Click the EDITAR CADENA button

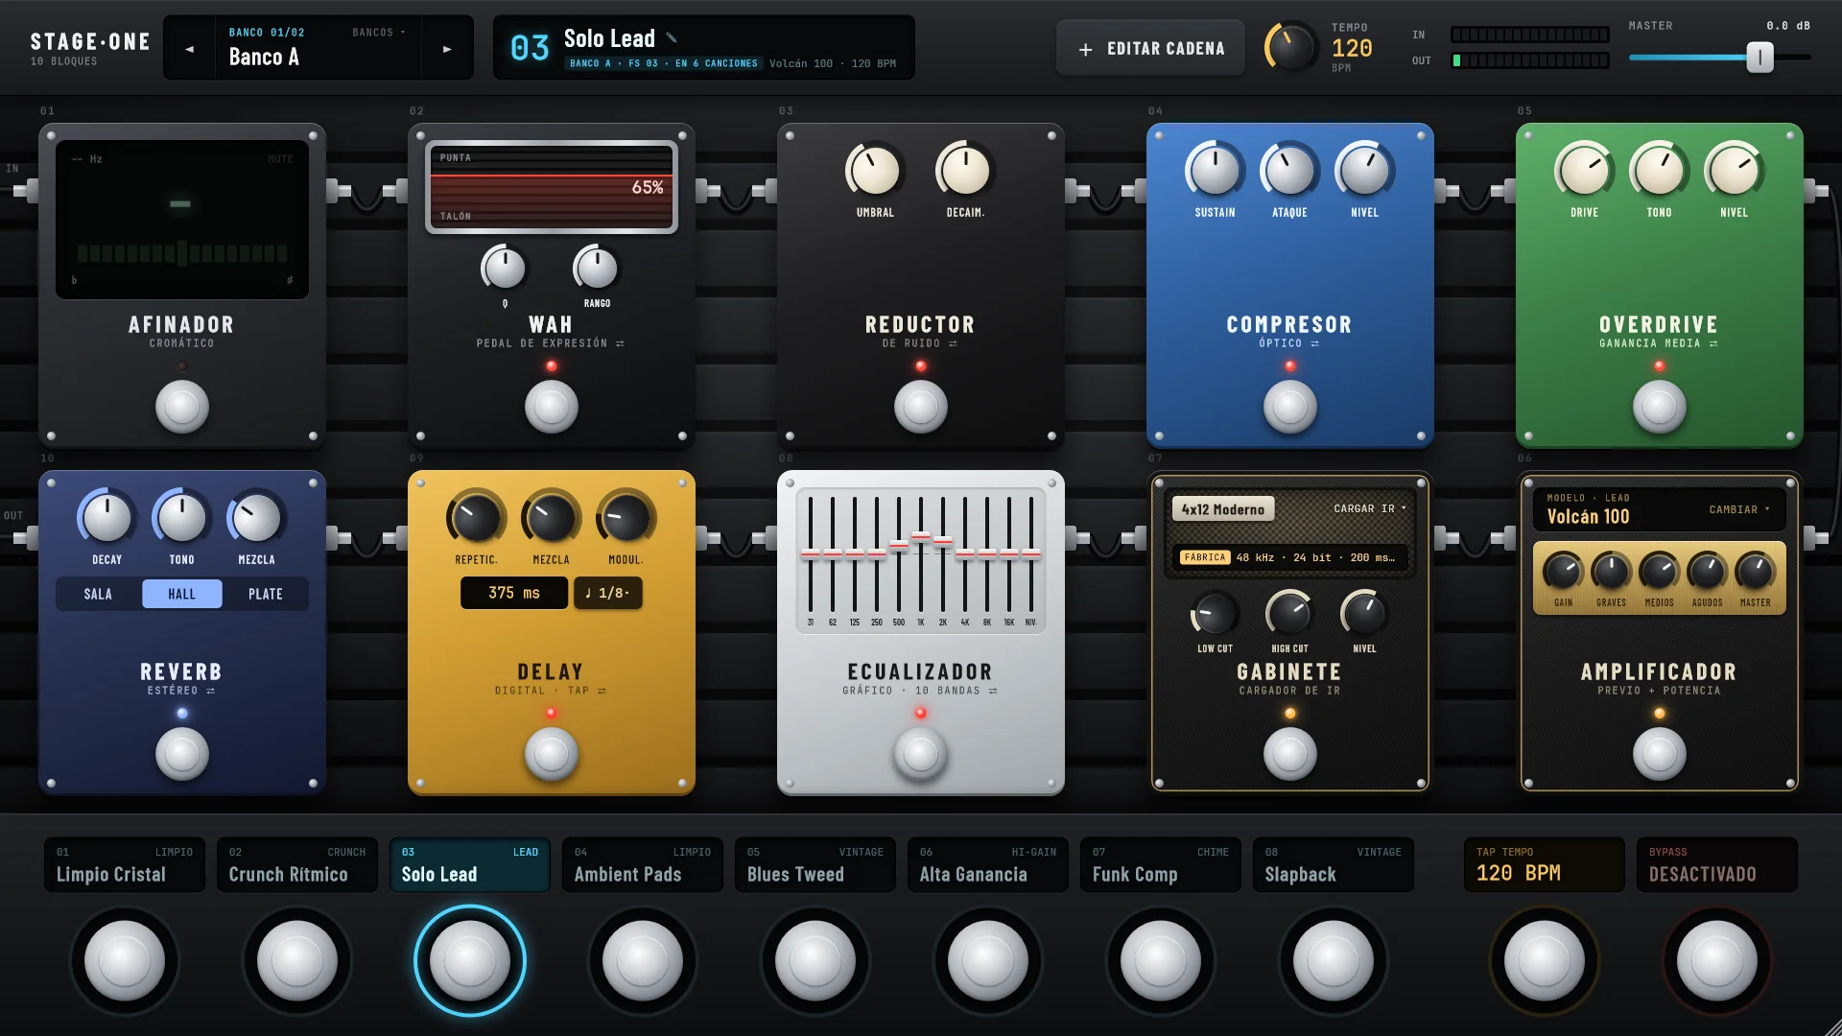tap(1151, 48)
